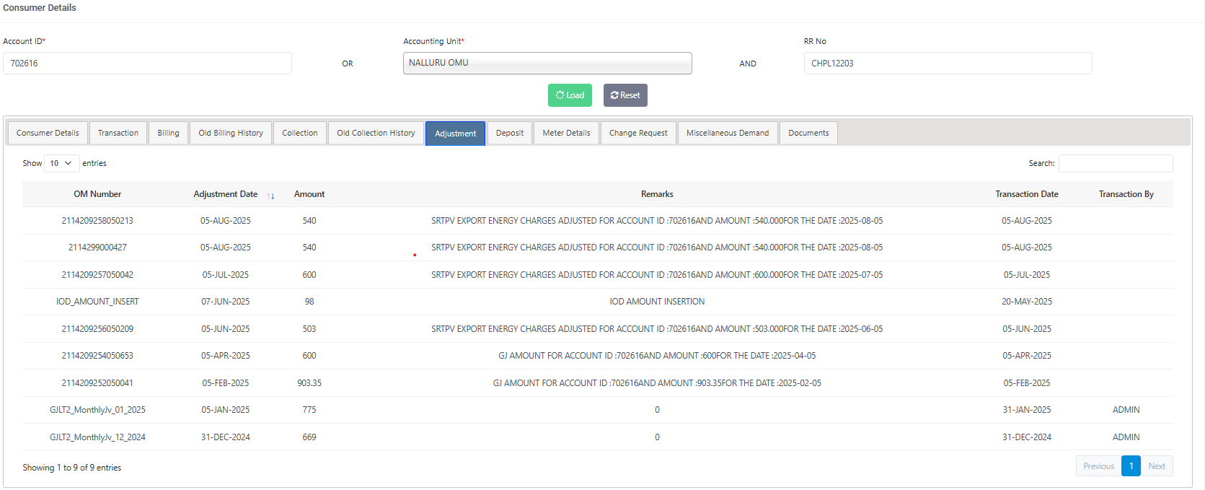This screenshot has height=490, width=1205.
Task: Open Miscellaneous Demand tab
Action: click(x=728, y=133)
